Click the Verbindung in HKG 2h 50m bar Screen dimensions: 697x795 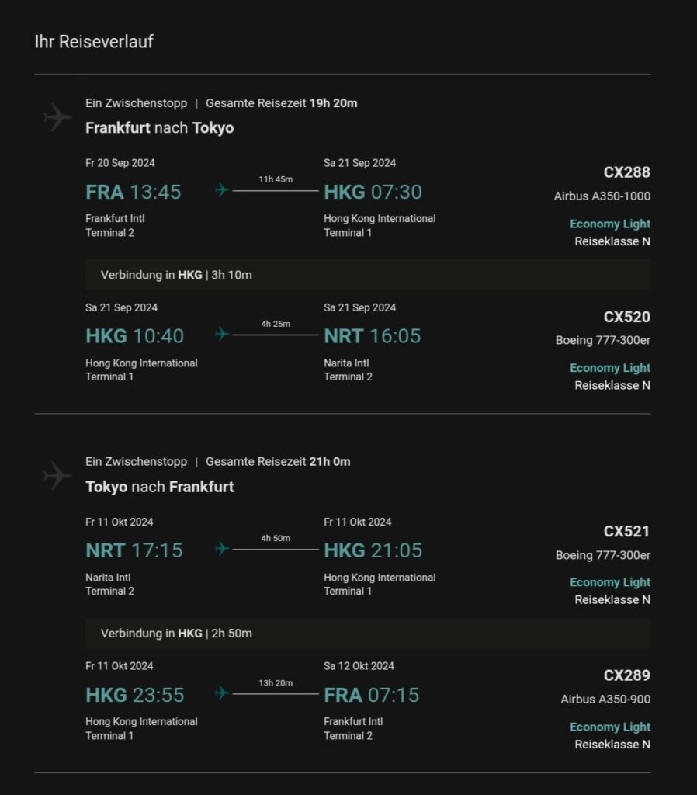(x=367, y=634)
